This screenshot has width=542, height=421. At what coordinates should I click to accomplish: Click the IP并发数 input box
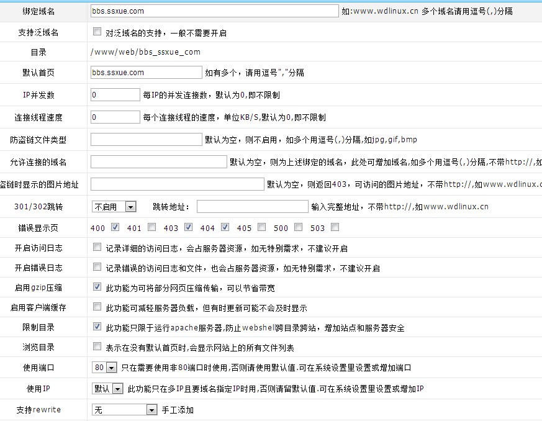115,95
